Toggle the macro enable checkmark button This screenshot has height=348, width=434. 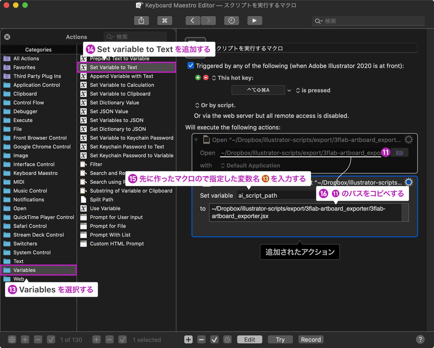coord(123,339)
